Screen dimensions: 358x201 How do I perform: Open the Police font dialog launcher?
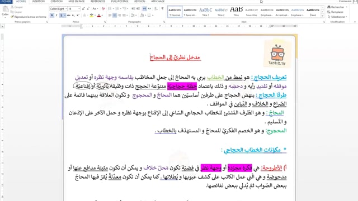click(105, 22)
